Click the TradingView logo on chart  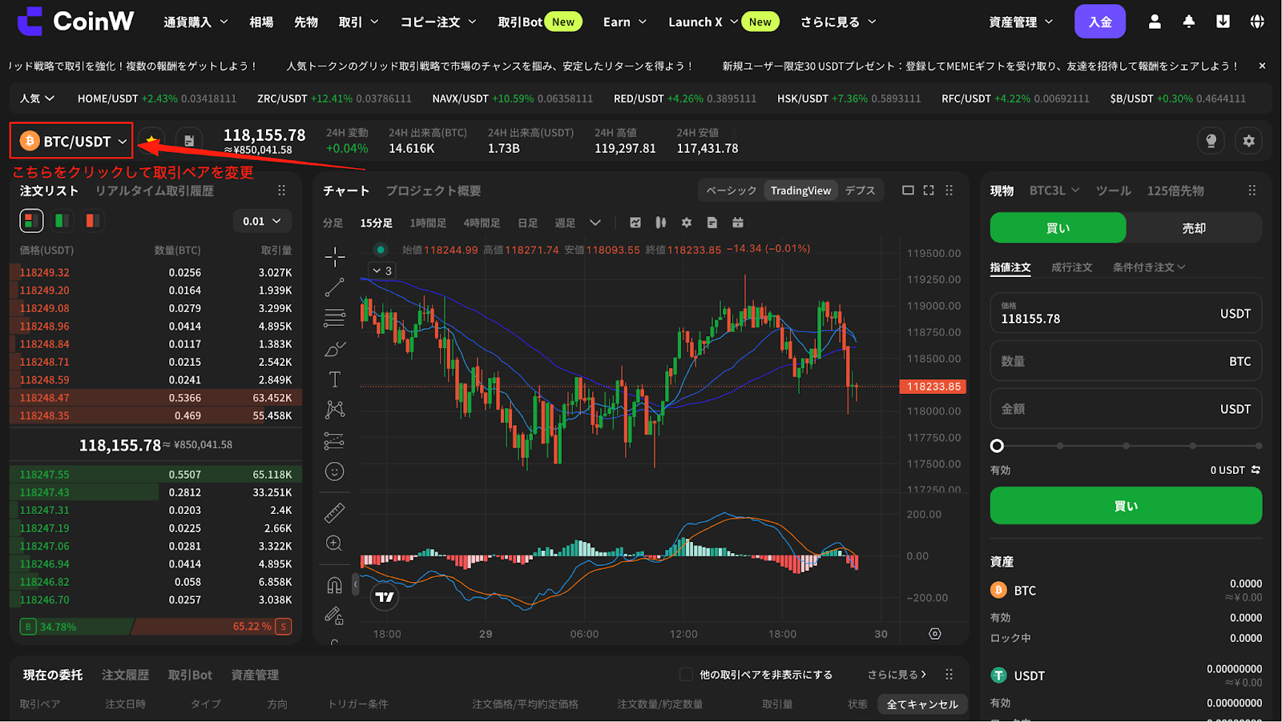385,596
